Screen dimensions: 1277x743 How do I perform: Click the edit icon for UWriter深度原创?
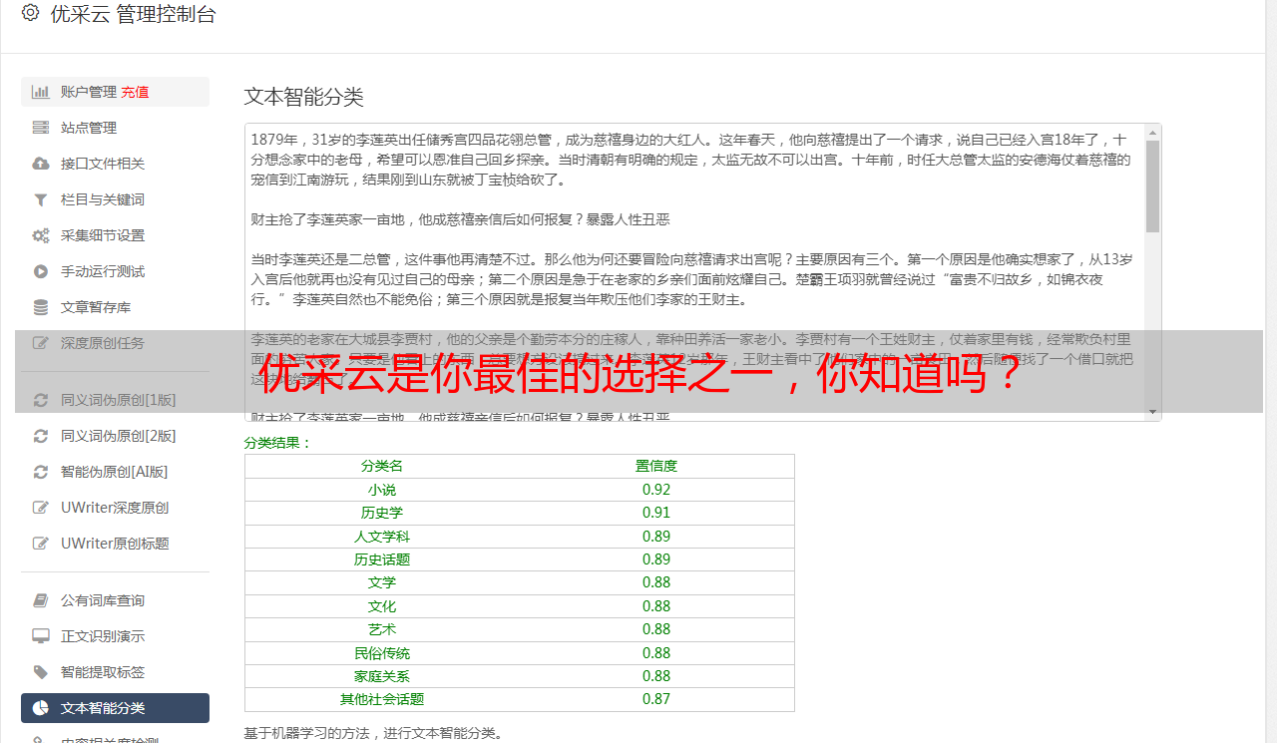41,508
